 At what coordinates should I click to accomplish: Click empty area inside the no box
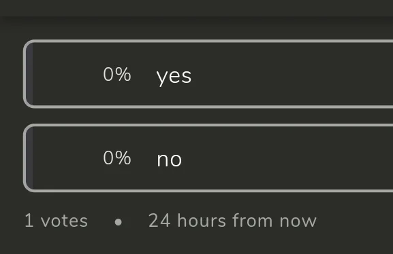coord(288,158)
